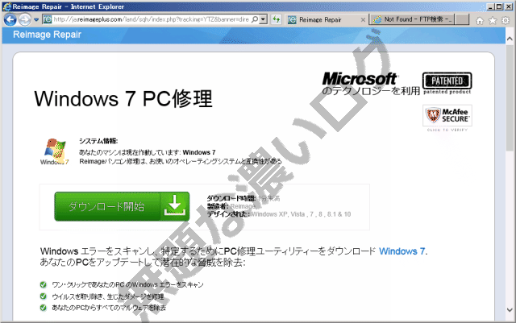Close the Internet Explorer window
This screenshot has width=516, height=323.
coord(508,6)
